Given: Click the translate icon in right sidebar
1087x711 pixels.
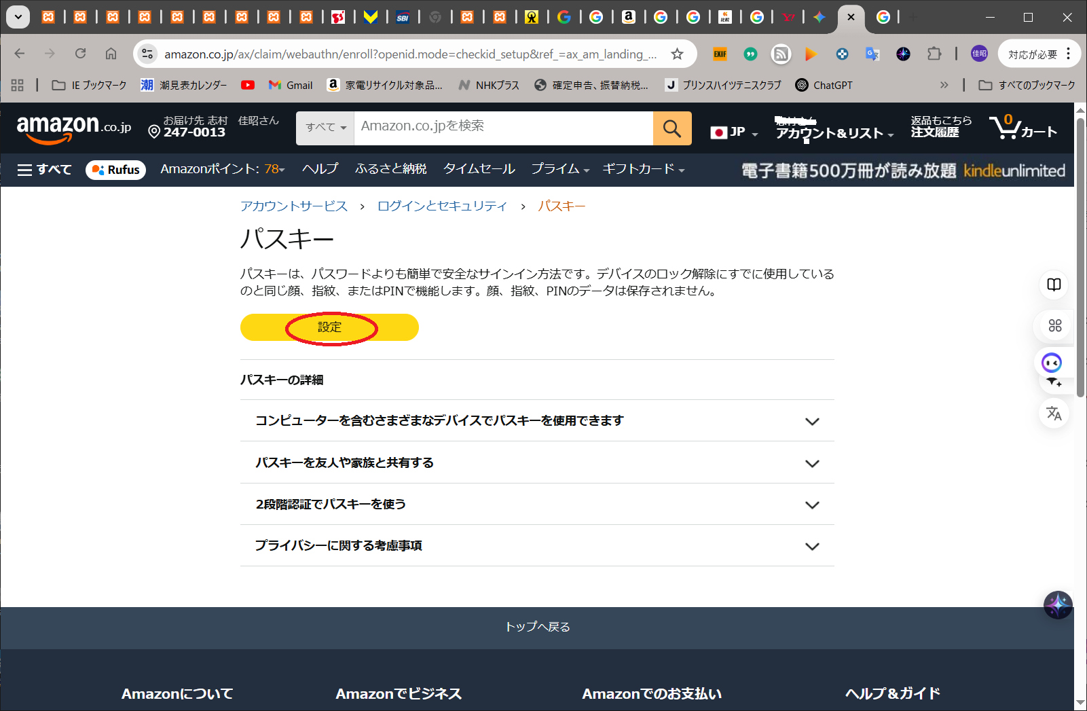Looking at the screenshot, I should [x=1054, y=413].
